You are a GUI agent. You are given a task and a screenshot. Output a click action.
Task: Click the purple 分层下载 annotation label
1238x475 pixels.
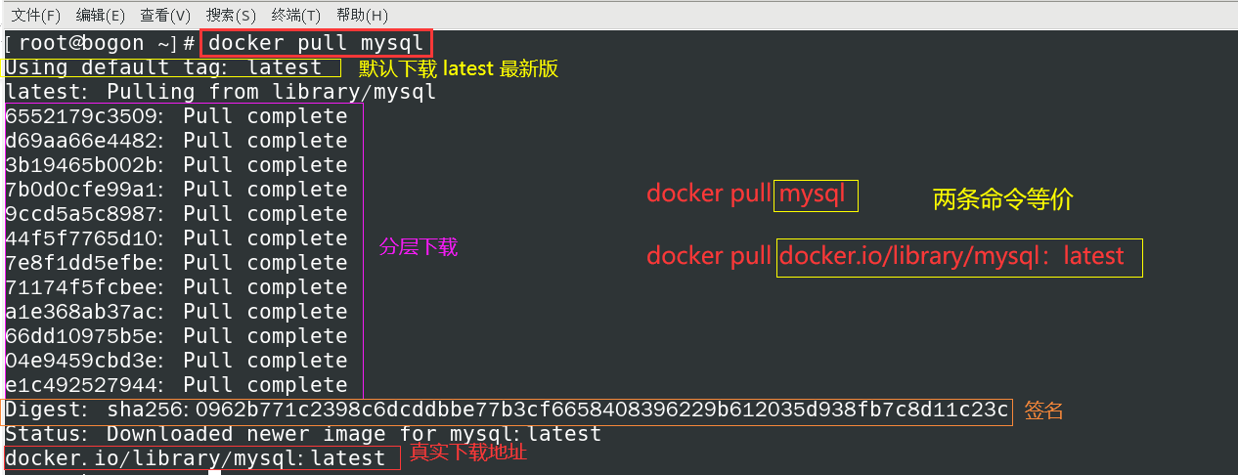click(x=419, y=247)
